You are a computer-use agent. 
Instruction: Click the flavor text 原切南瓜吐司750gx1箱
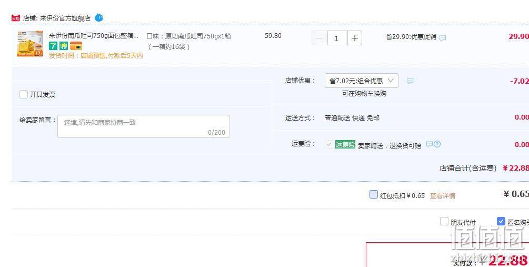198,36
